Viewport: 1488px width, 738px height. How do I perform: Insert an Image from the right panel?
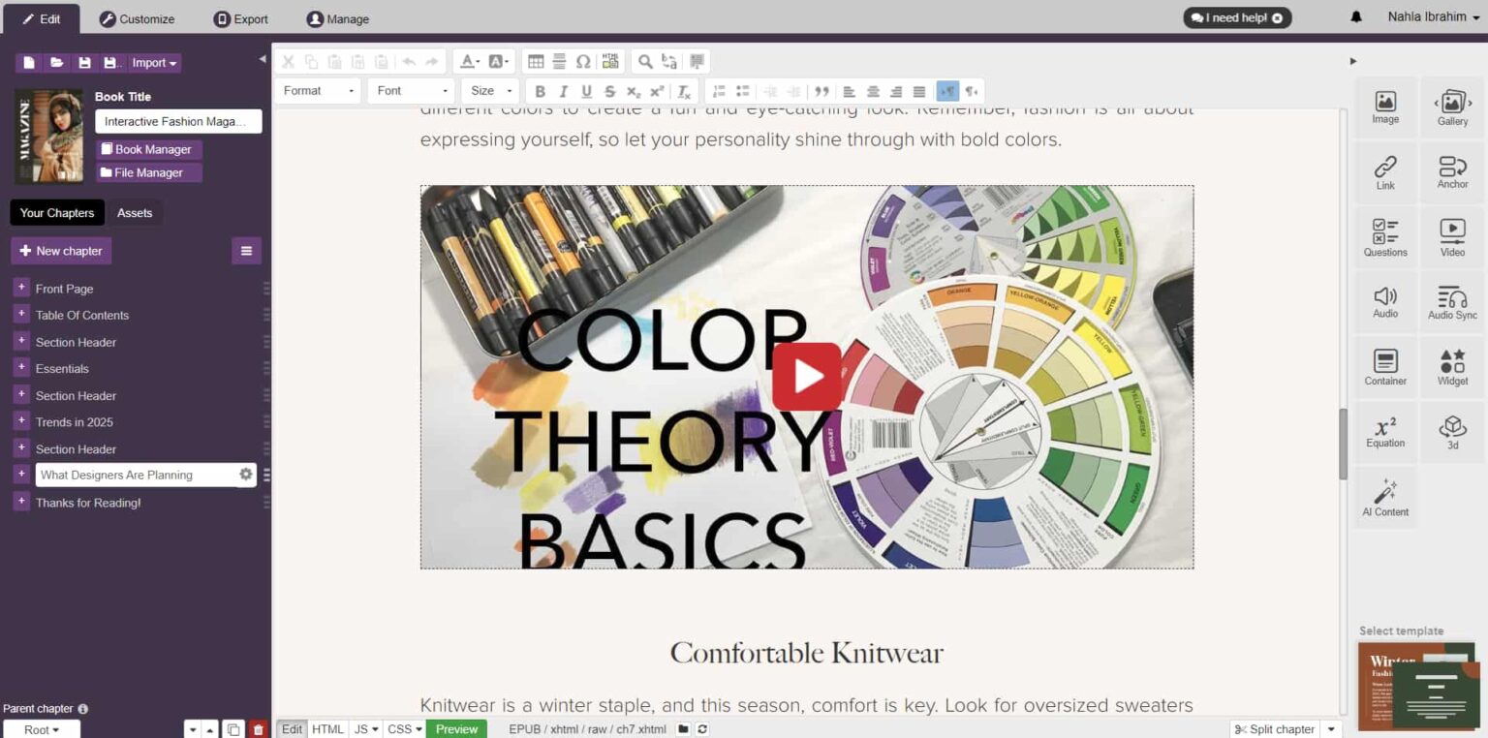[1384, 108]
